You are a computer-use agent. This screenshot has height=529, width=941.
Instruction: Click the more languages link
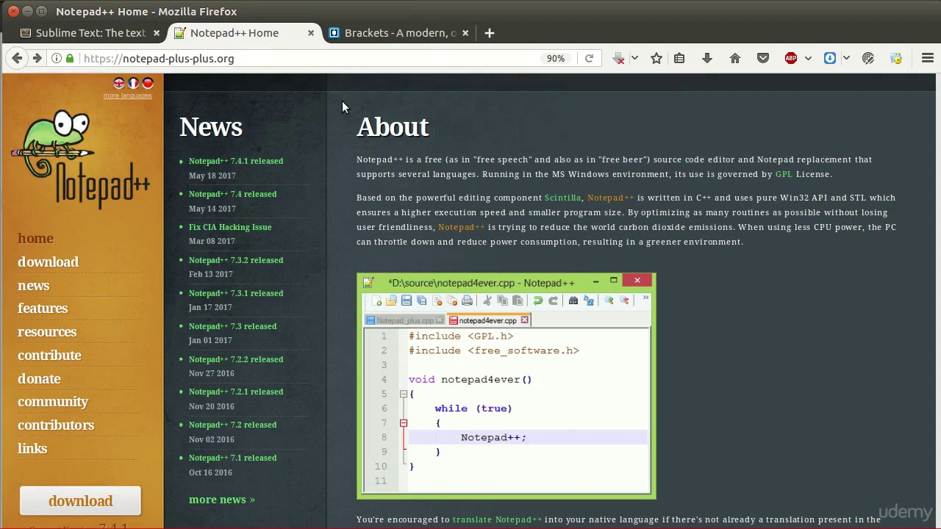tap(127, 96)
